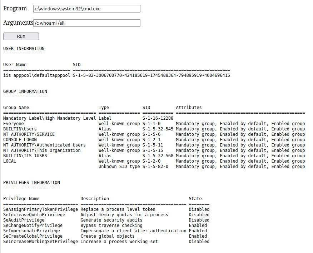Click the iis apppool\defaultapppool user name
This screenshot has width=313, height=253.
[x=36, y=75]
